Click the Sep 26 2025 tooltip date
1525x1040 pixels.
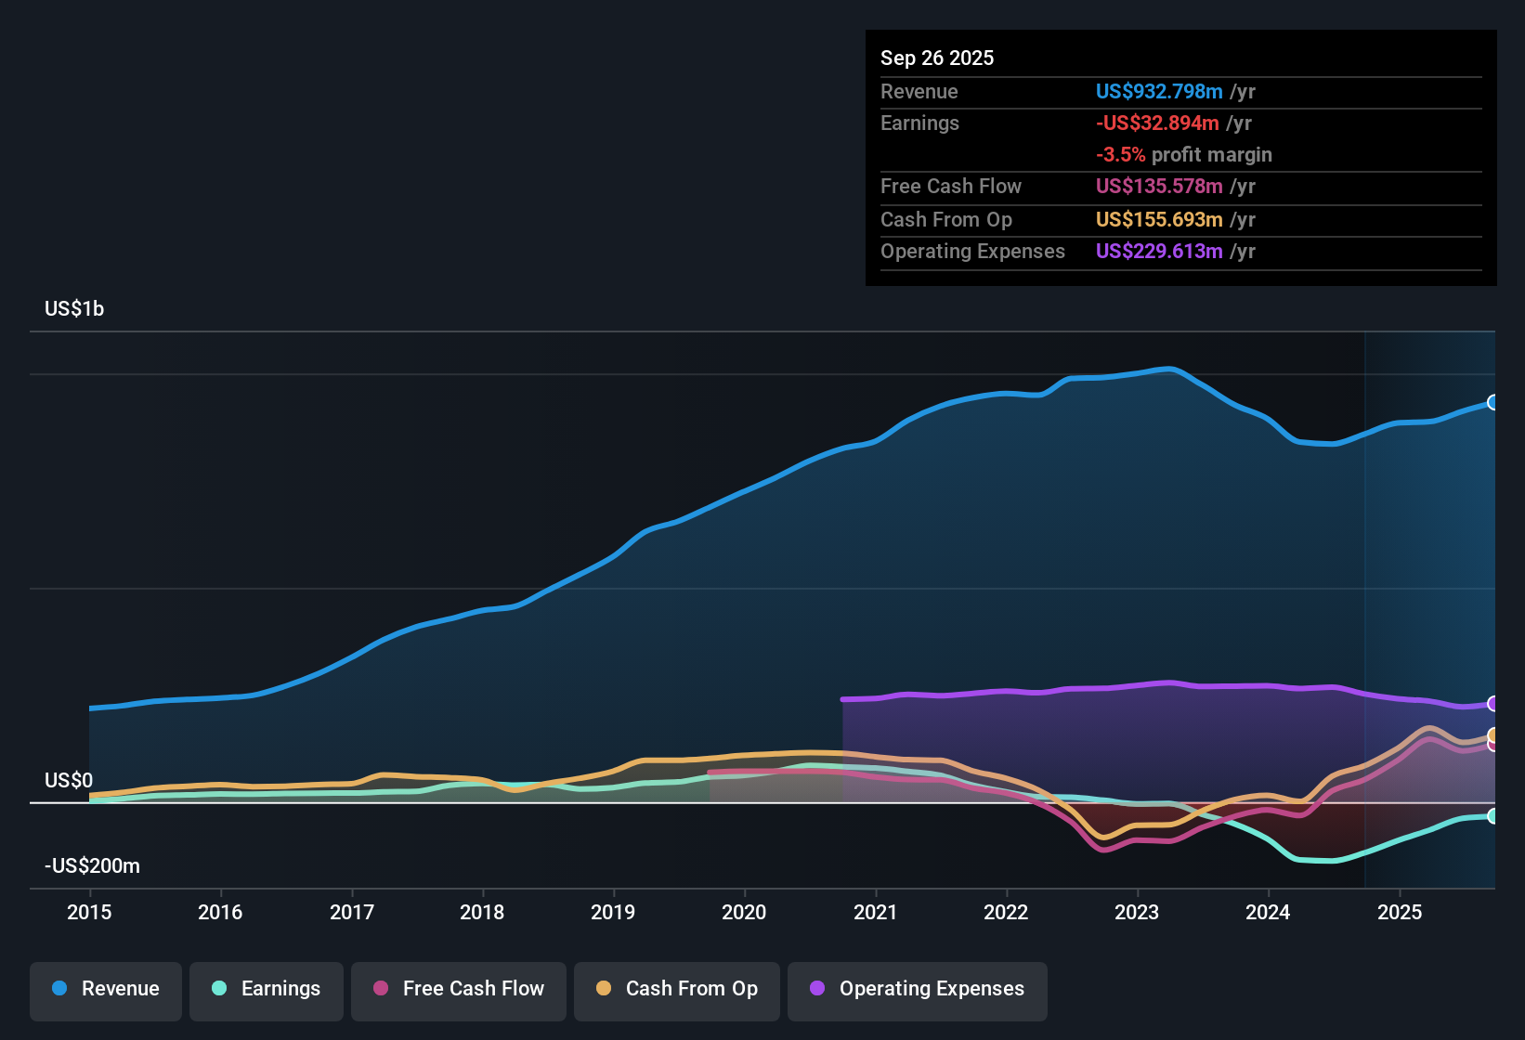(x=937, y=58)
